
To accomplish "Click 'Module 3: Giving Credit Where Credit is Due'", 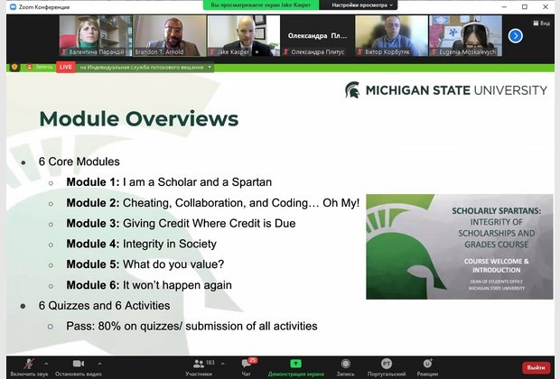I will click(181, 224).
